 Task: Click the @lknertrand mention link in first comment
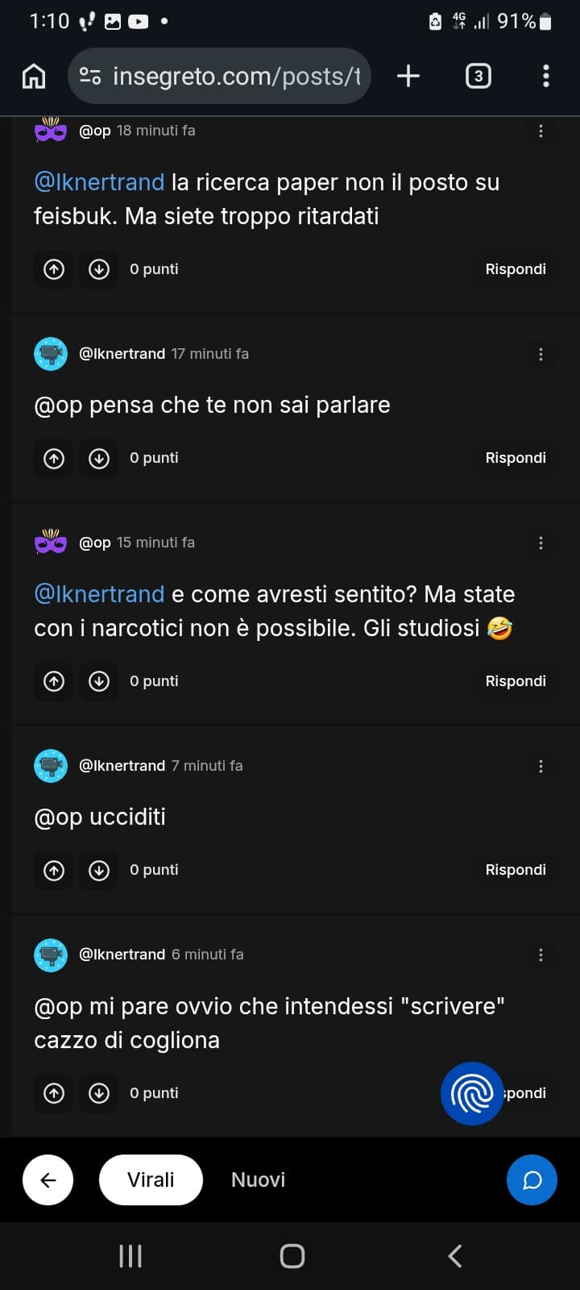(99, 182)
